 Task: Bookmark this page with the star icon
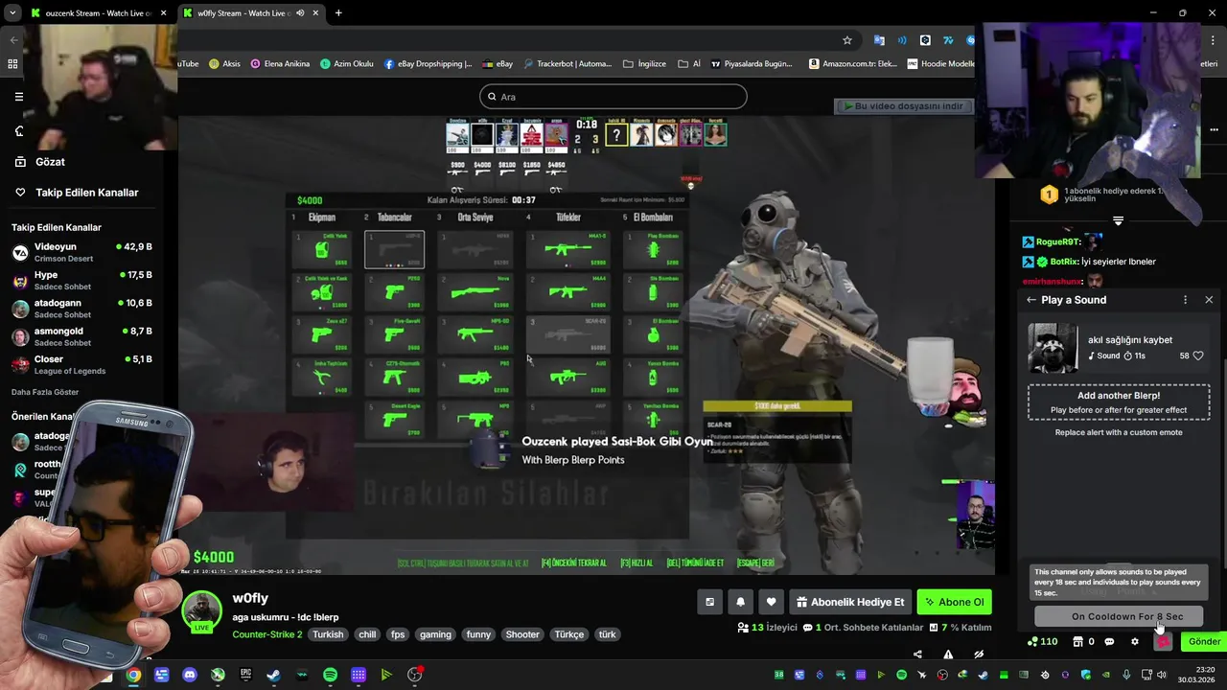[x=847, y=40]
